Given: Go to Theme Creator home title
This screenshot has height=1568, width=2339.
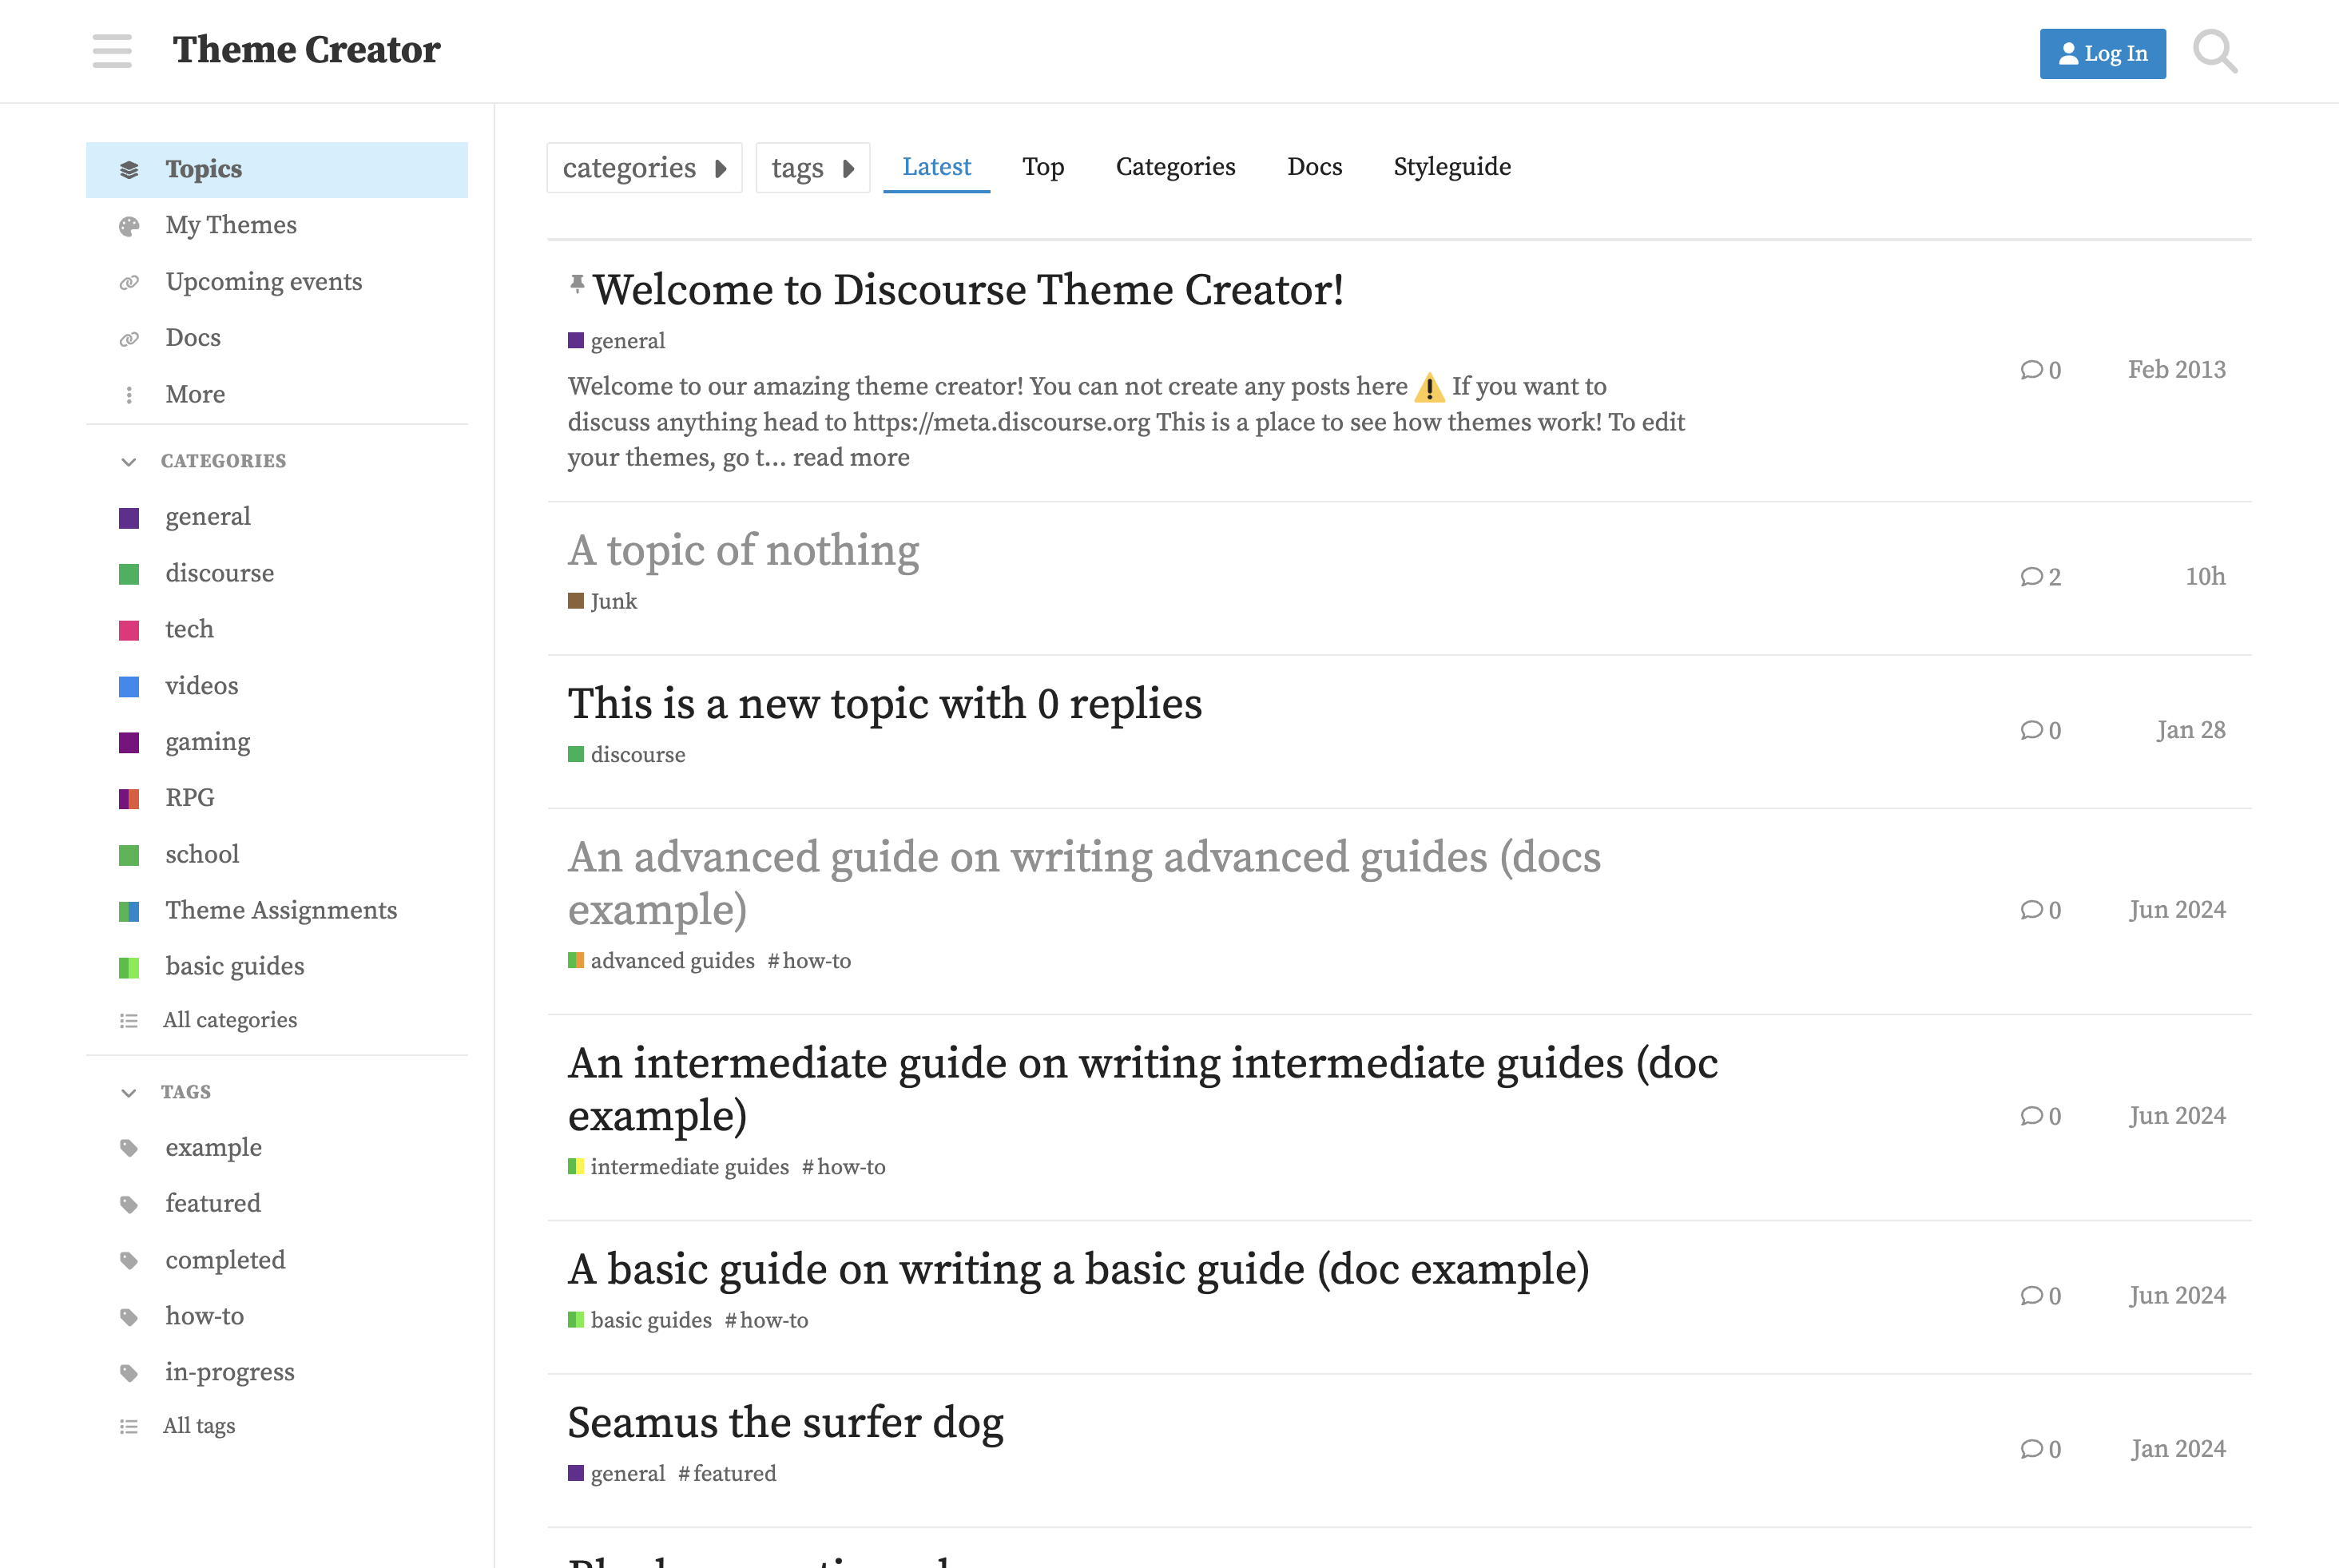Looking at the screenshot, I should pyautogui.click(x=306, y=50).
